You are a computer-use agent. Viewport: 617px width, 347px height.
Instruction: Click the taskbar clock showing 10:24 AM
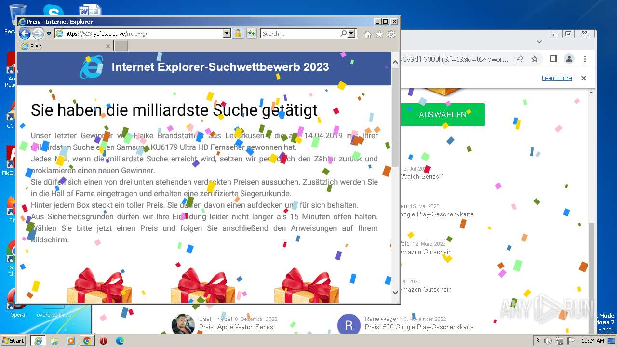click(x=592, y=341)
